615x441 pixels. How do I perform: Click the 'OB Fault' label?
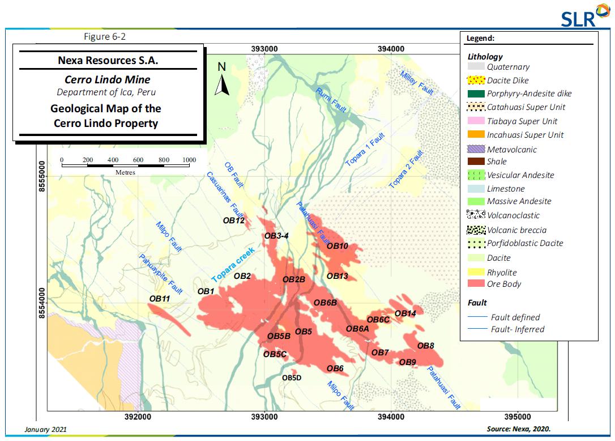(x=234, y=175)
